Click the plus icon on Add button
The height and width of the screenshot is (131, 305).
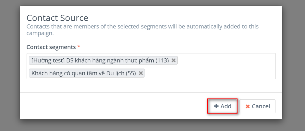point(216,106)
